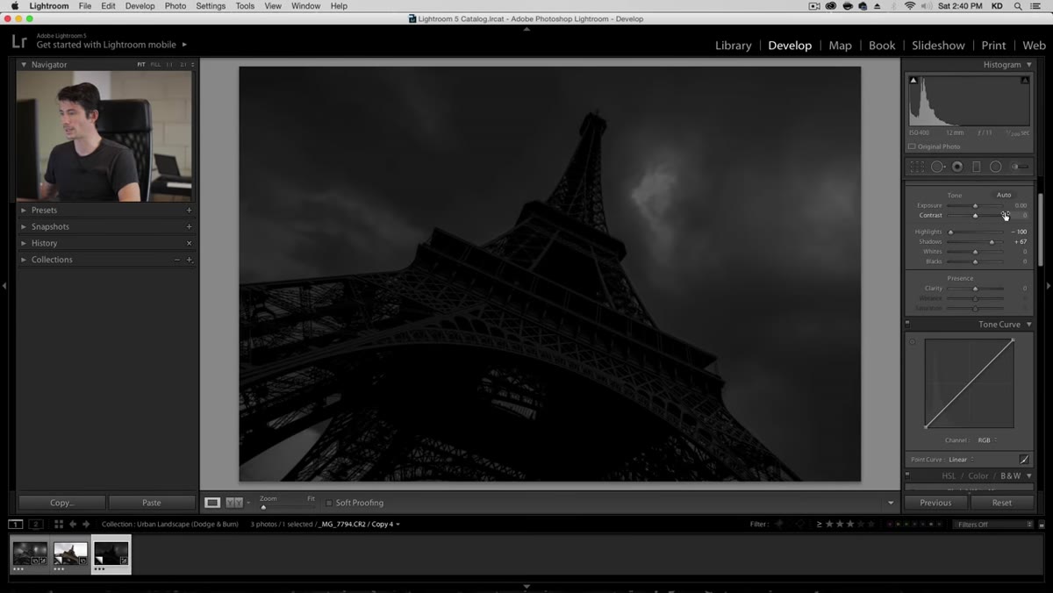Click the Copy... button

point(62,503)
